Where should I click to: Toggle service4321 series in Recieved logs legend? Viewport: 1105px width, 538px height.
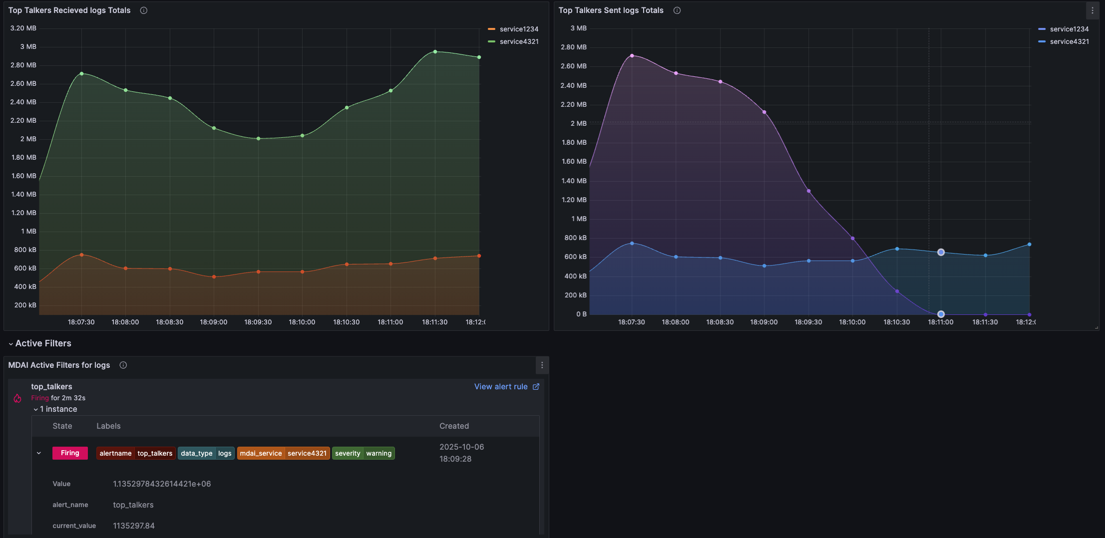pos(519,41)
